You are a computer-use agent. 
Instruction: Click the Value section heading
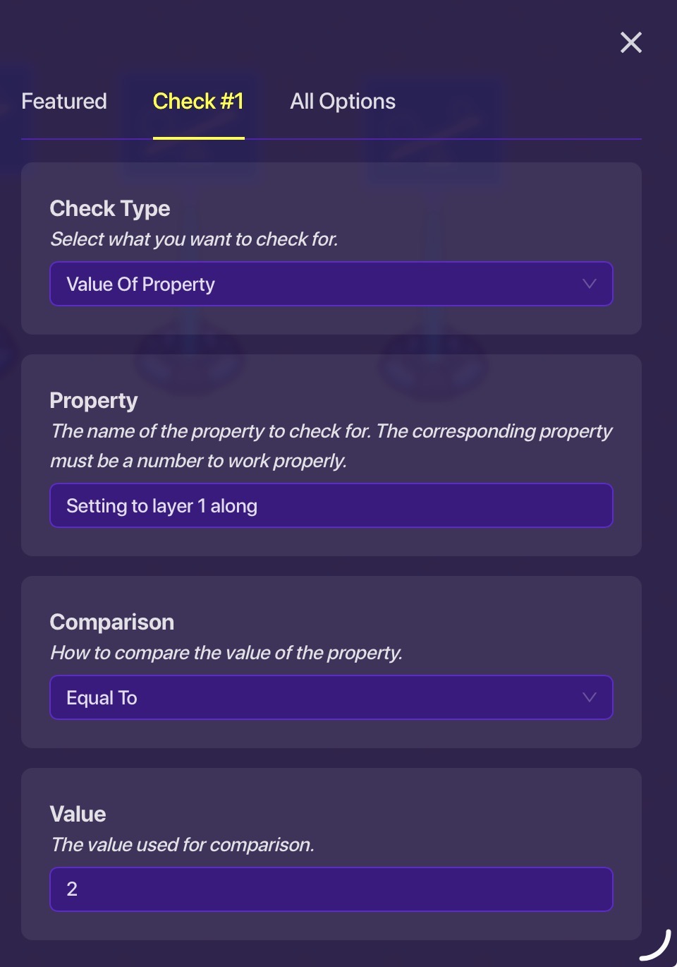click(78, 815)
